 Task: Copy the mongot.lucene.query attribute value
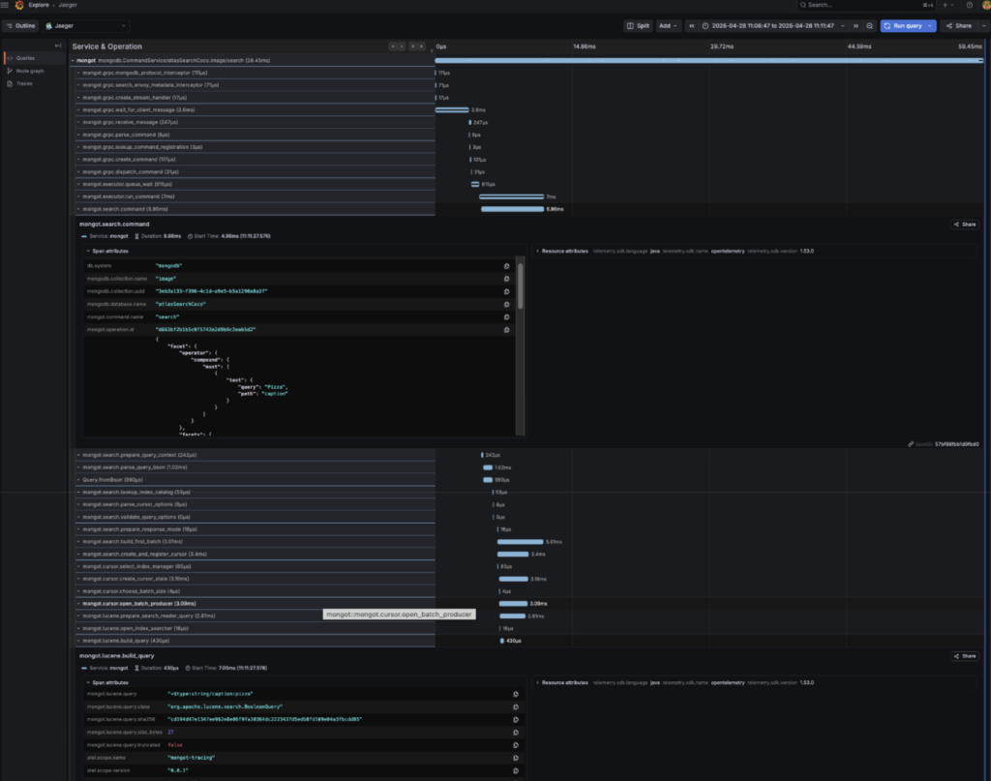pos(516,695)
